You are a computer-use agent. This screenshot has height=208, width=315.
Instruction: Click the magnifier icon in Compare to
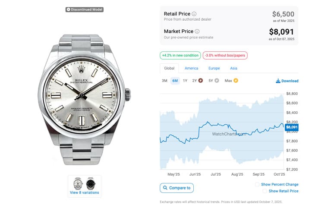165,188
